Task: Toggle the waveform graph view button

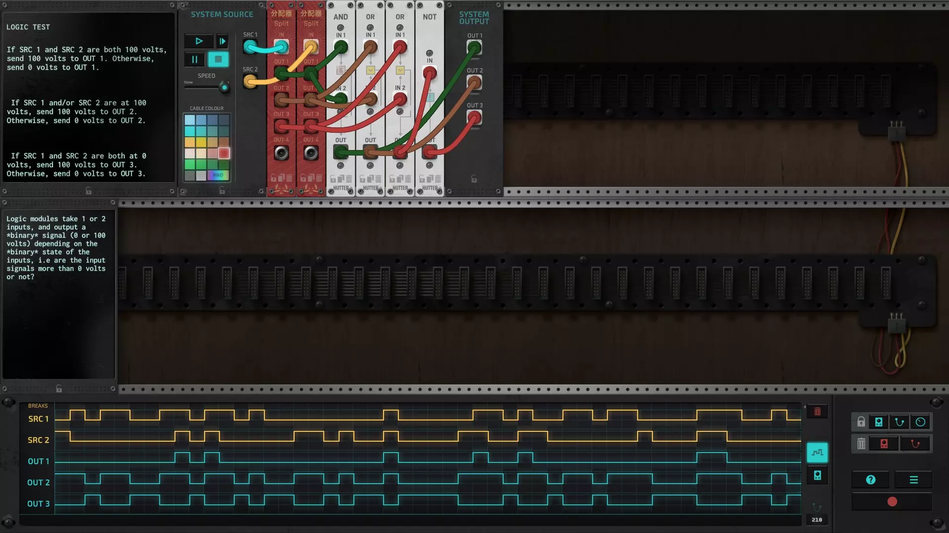Action: [817, 453]
